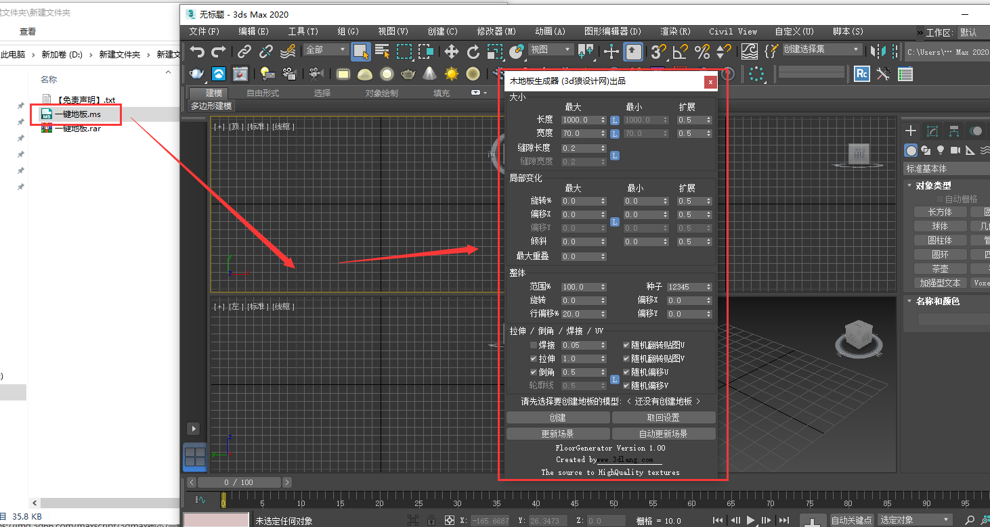Image resolution: width=990 pixels, height=527 pixels.
Task: Click the Mirror tool icon
Action: click(879, 51)
